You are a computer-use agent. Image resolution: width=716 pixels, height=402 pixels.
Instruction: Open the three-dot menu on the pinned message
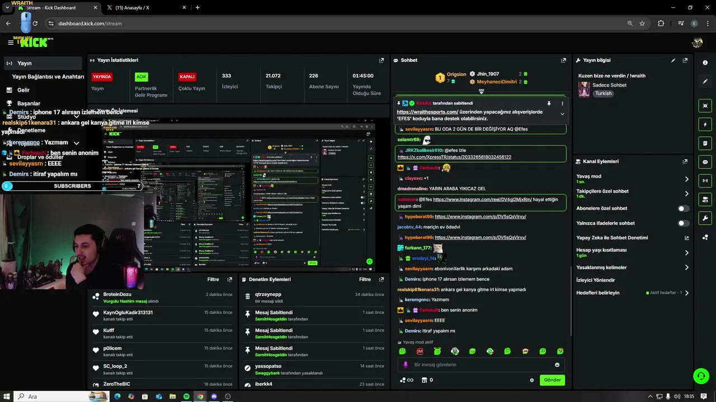point(562,103)
